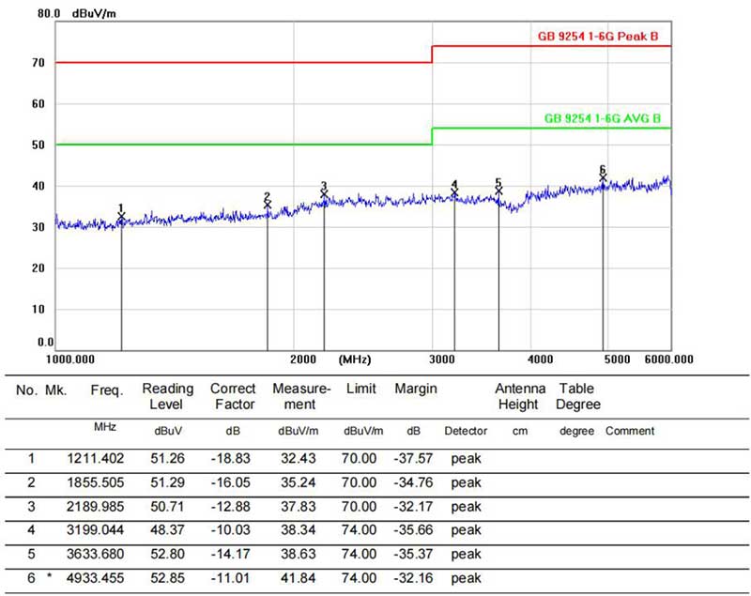Viewport: 751px width, 596px height.
Task: Click the Correct Factor column header
Action: [233, 396]
